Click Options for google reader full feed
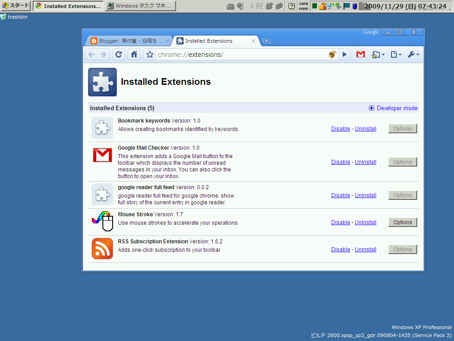 pyautogui.click(x=403, y=195)
